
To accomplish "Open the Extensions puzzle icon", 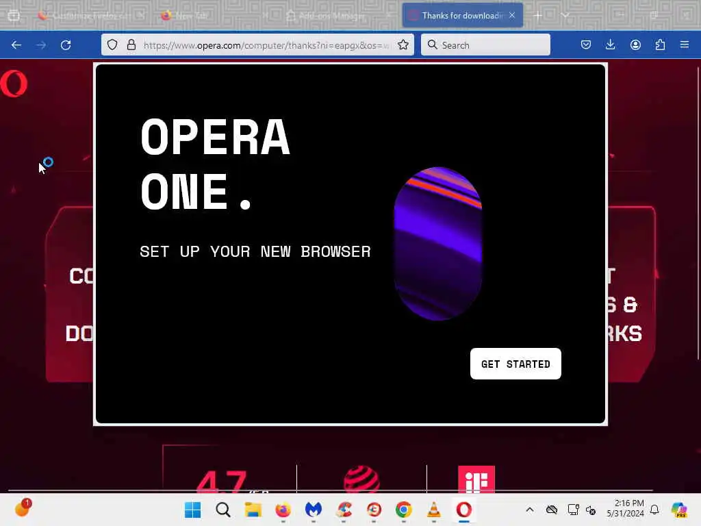I will tap(660, 45).
